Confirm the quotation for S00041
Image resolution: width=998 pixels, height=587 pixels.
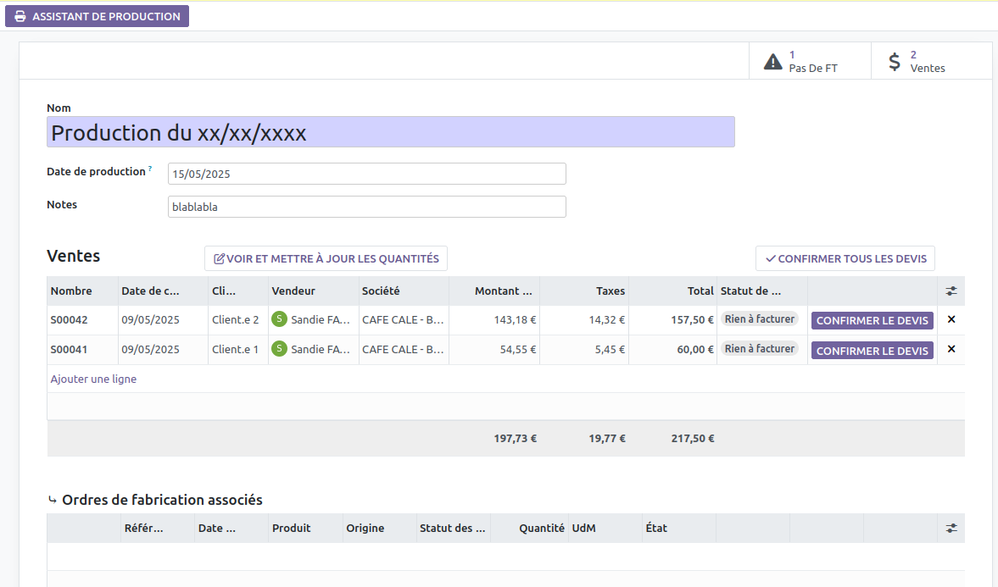point(872,351)
